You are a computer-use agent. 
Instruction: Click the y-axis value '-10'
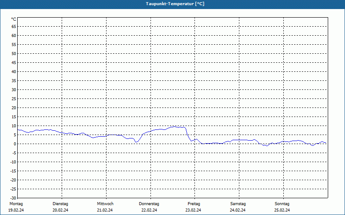click(x=13, y=162)
